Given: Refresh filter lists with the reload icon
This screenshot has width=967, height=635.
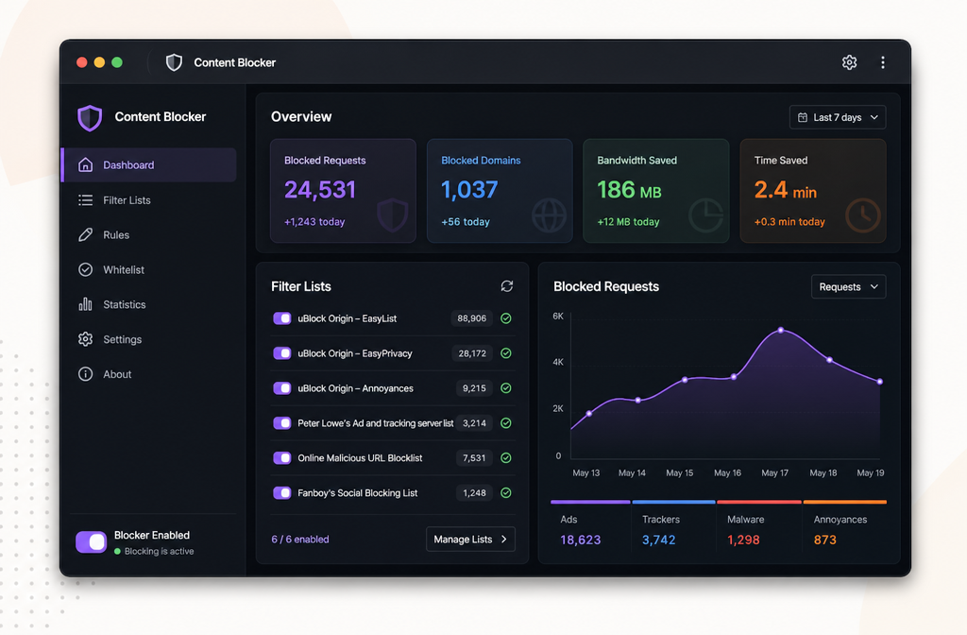Looking at the screenshot, I should (507, 286).
